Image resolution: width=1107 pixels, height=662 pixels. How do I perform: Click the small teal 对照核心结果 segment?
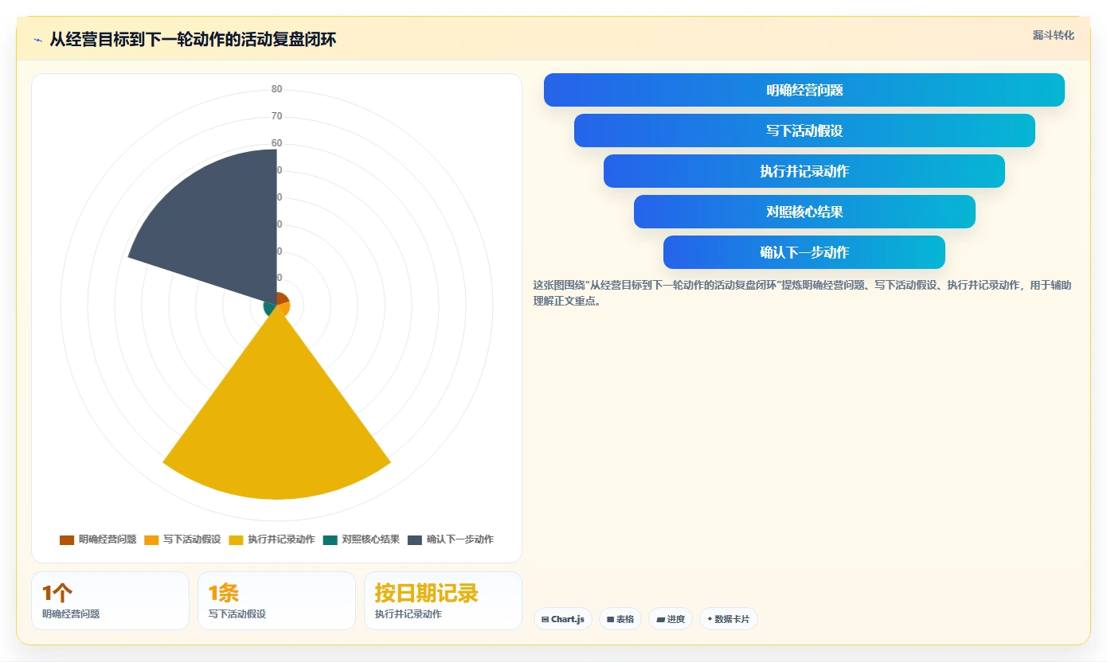click(x=269, y=308)
